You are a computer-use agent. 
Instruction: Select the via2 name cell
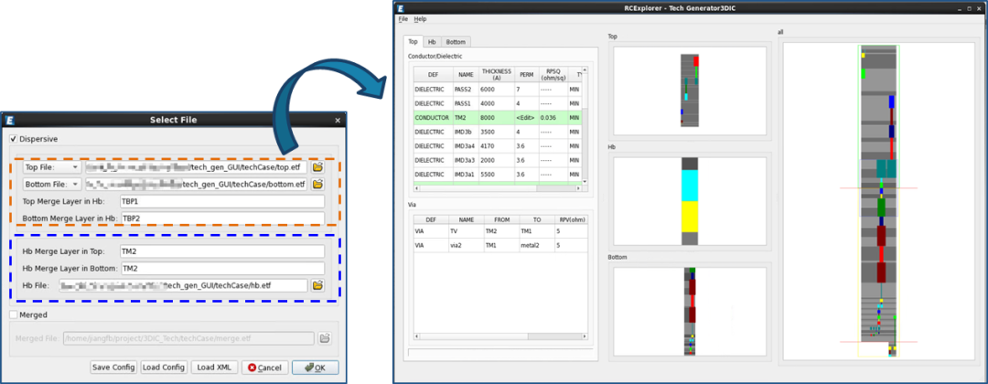point(466,246)
